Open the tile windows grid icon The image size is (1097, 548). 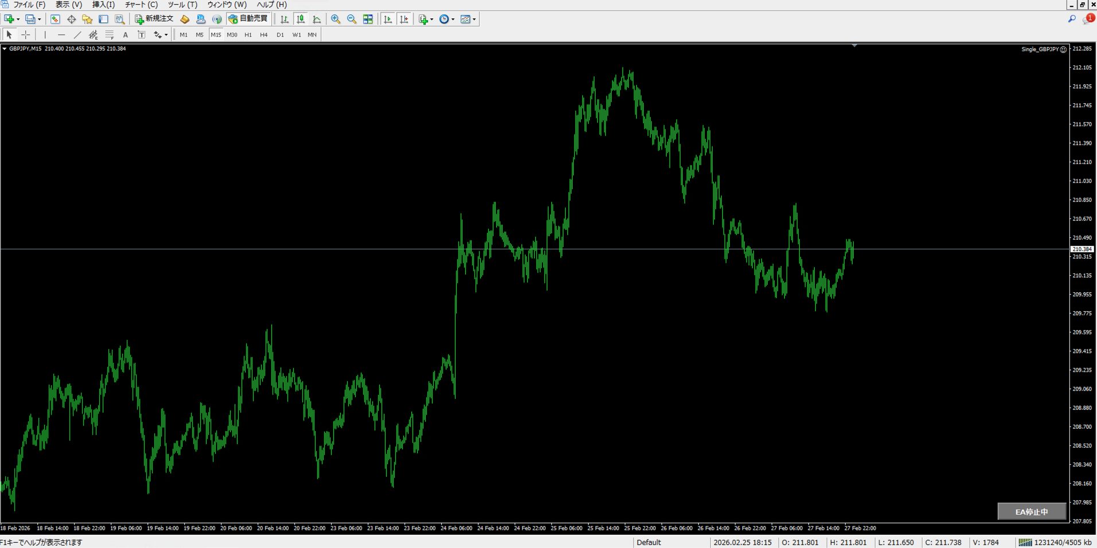[368, 19]
